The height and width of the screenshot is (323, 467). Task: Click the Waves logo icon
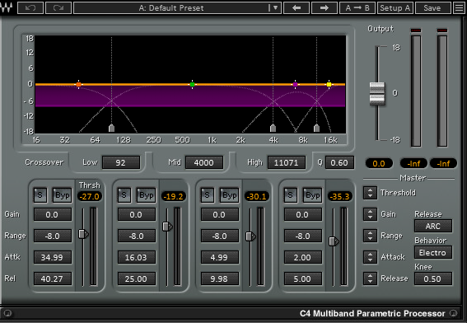pyautogui.click(x=7, y=7)
